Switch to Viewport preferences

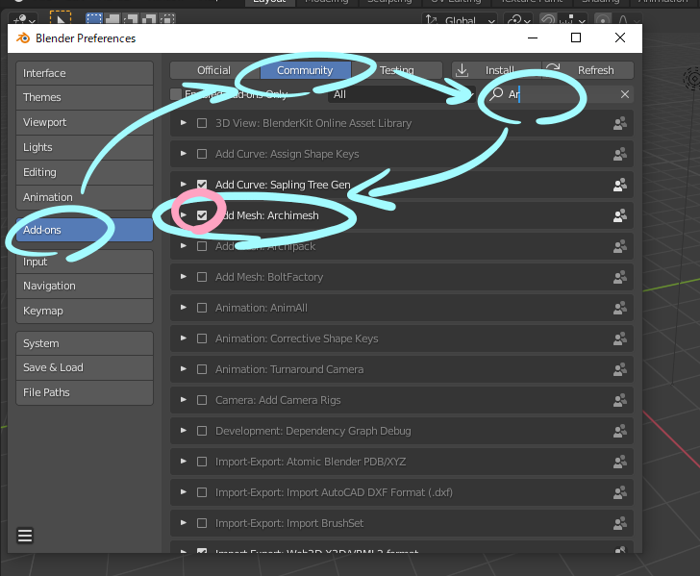85,122
